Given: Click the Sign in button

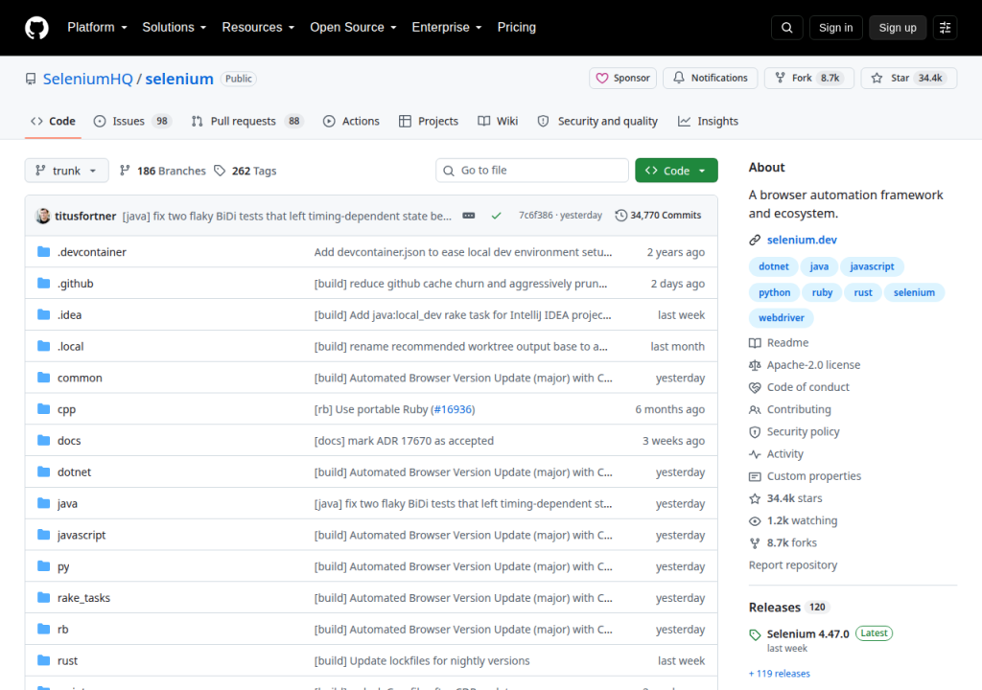Looking at the screenshot, I should [x=835, y=28].
